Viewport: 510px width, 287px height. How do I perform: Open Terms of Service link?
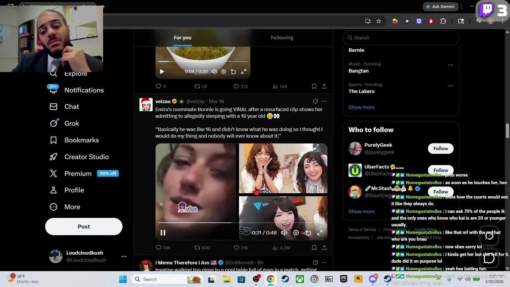(362, 230)
